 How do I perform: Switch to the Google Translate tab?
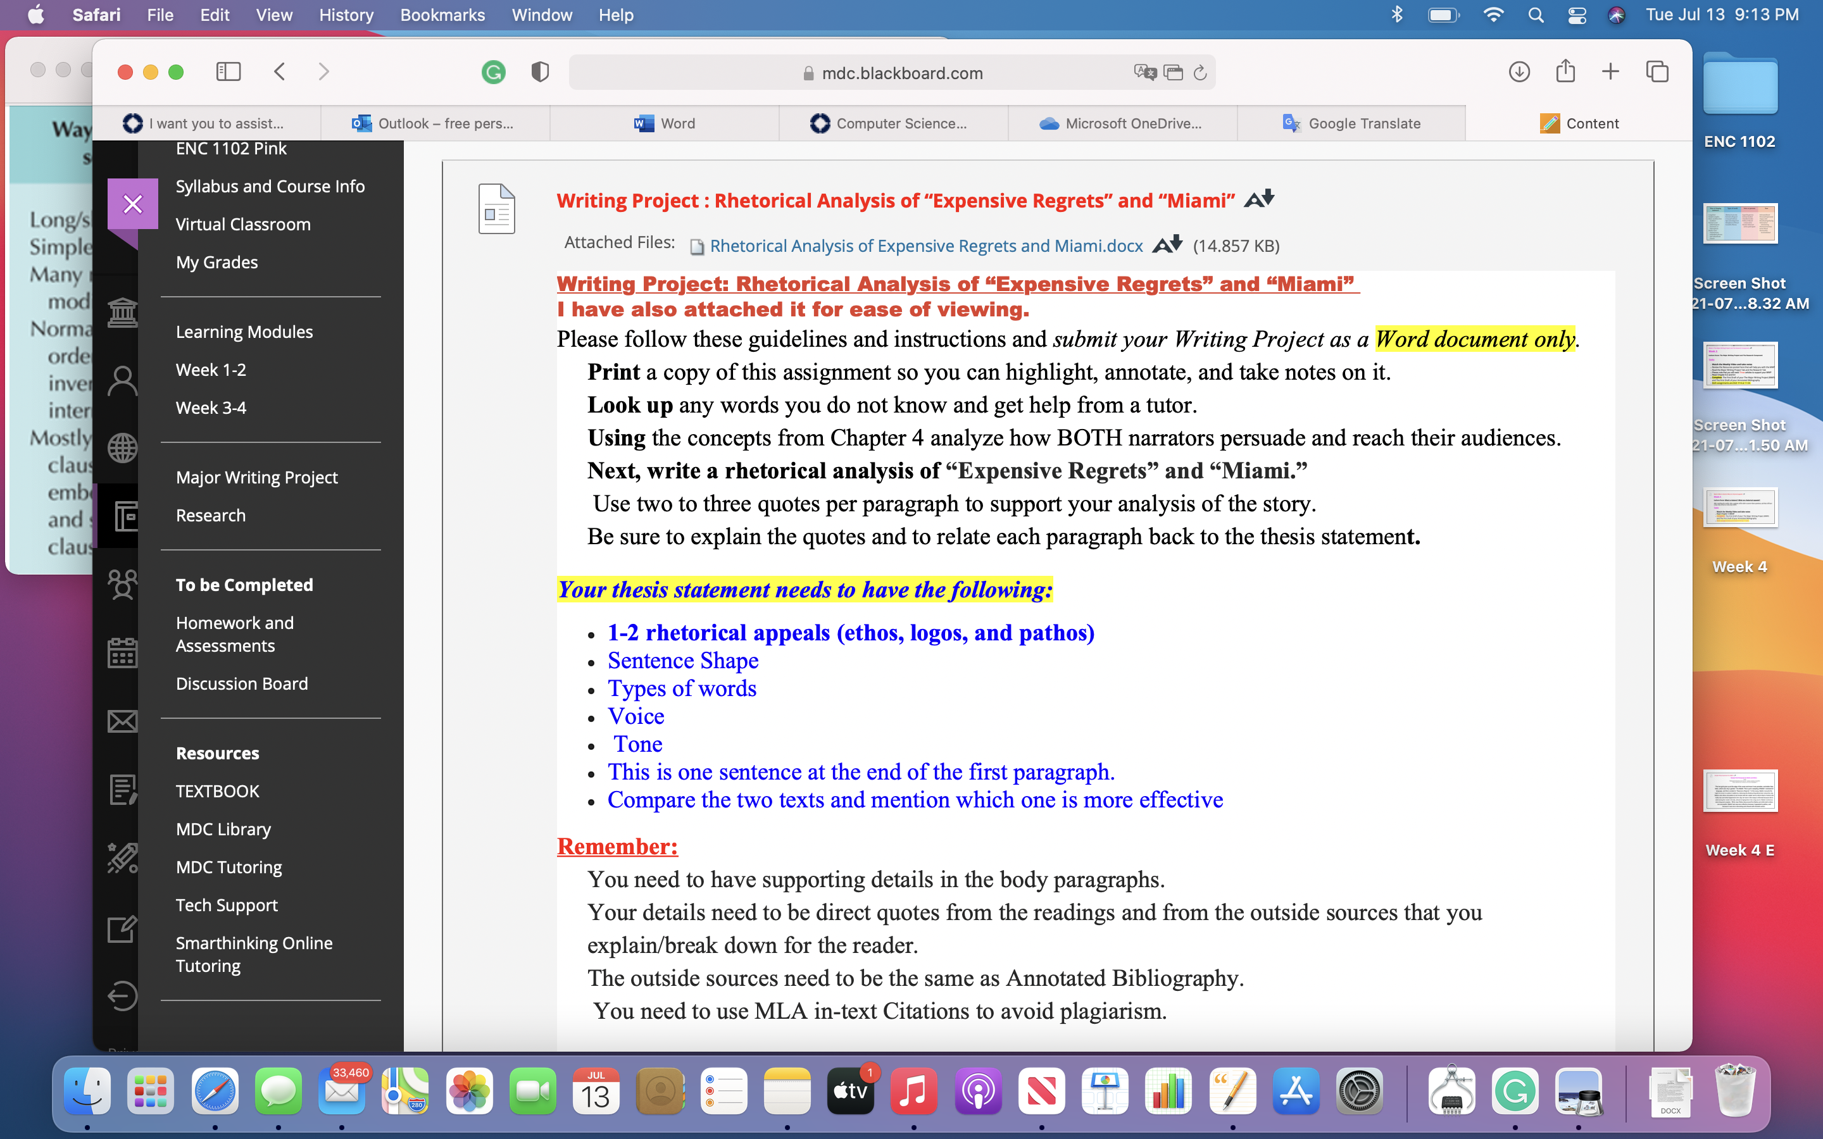[x=1351, y=123]
